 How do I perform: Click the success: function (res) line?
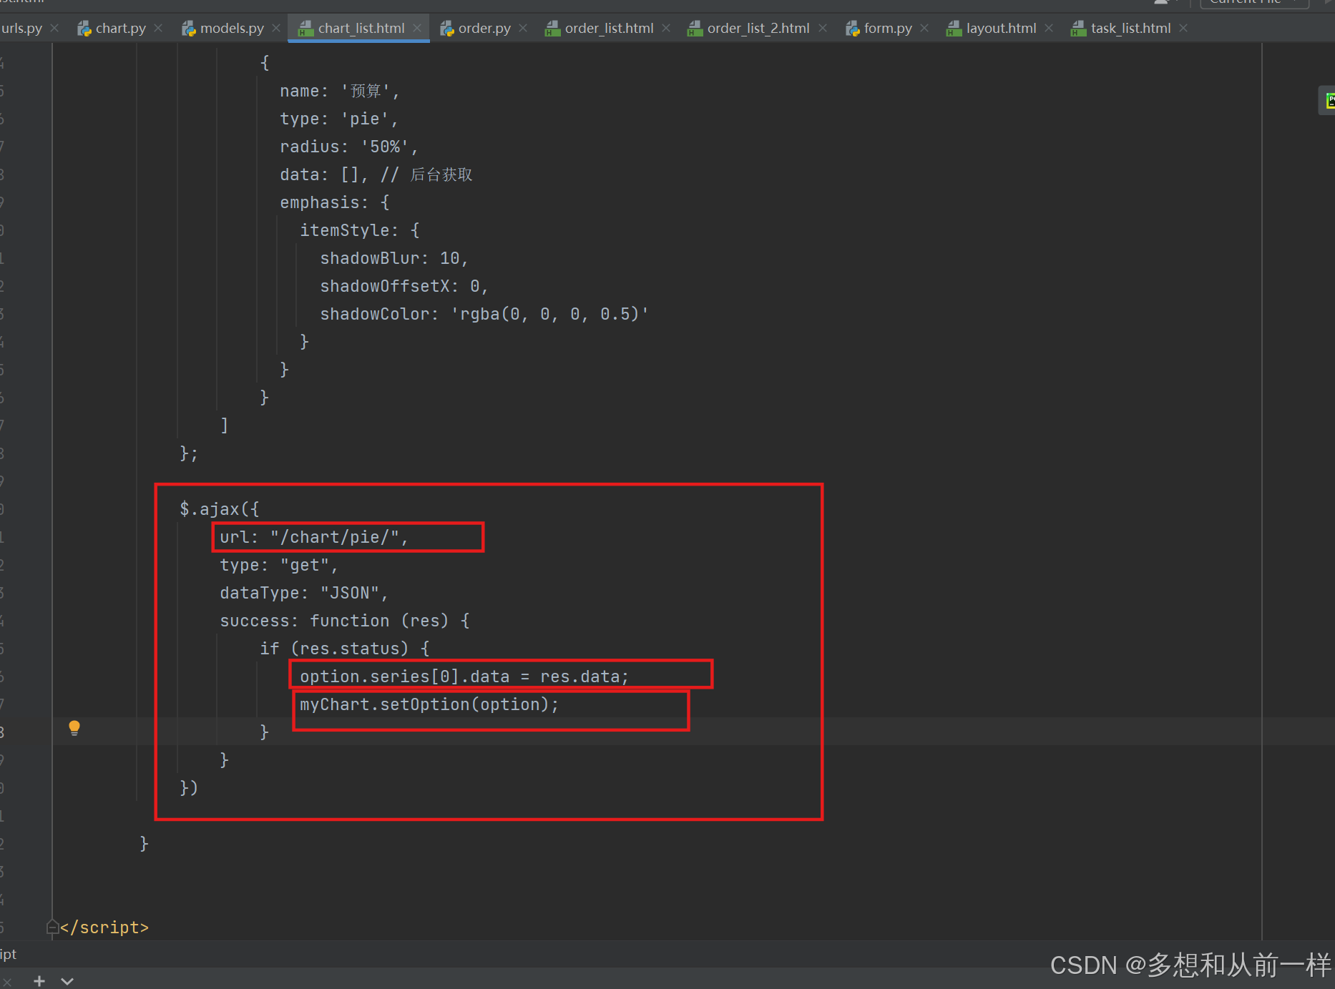345,621
